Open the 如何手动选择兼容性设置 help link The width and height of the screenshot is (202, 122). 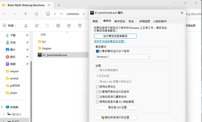pyautogui.click(x=110, y=41)
